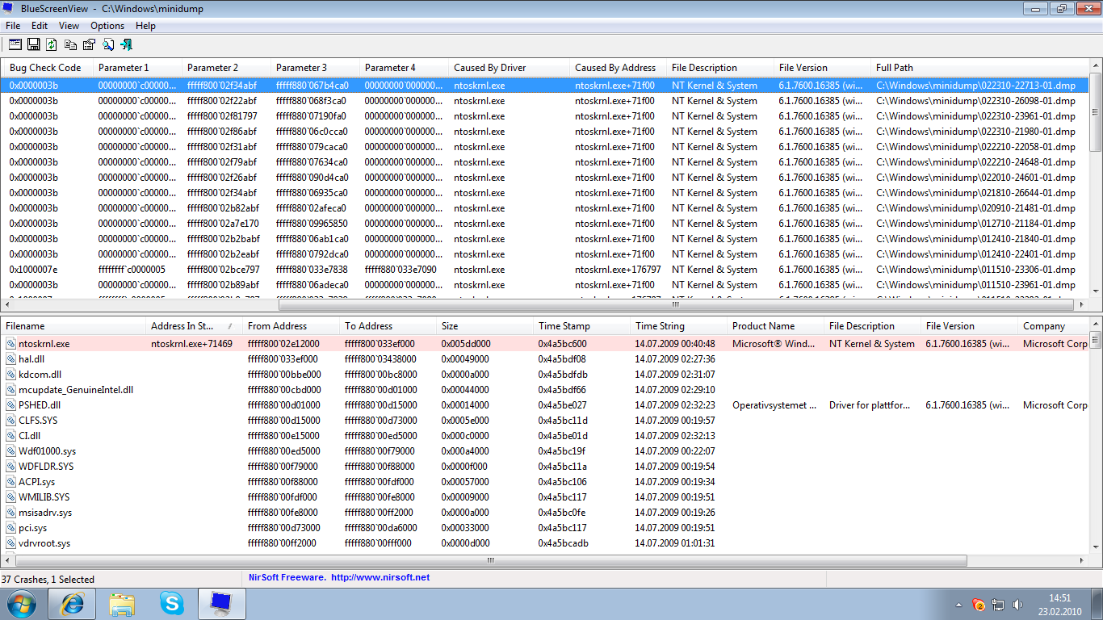This screenshot has height=620, width=1103.
Task: Click the Properties toolbar icon
Action: coord(89,44)
